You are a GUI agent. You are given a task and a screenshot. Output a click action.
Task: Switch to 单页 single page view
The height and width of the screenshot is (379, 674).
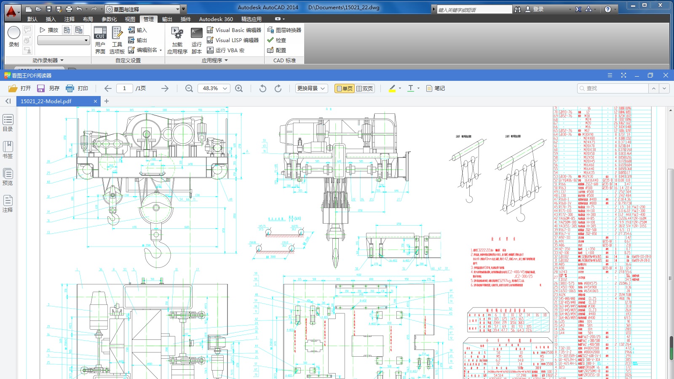pos(345,88)
